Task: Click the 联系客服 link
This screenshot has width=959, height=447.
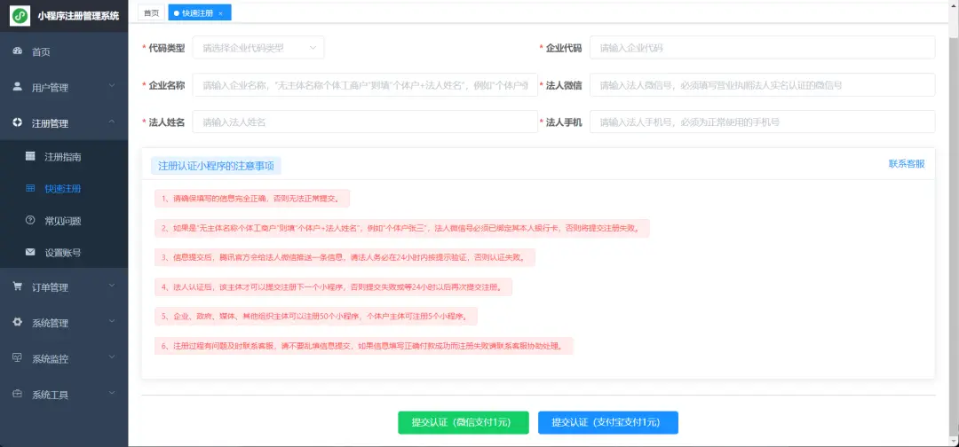Action: pyautogui.click(x=907, y=164)
